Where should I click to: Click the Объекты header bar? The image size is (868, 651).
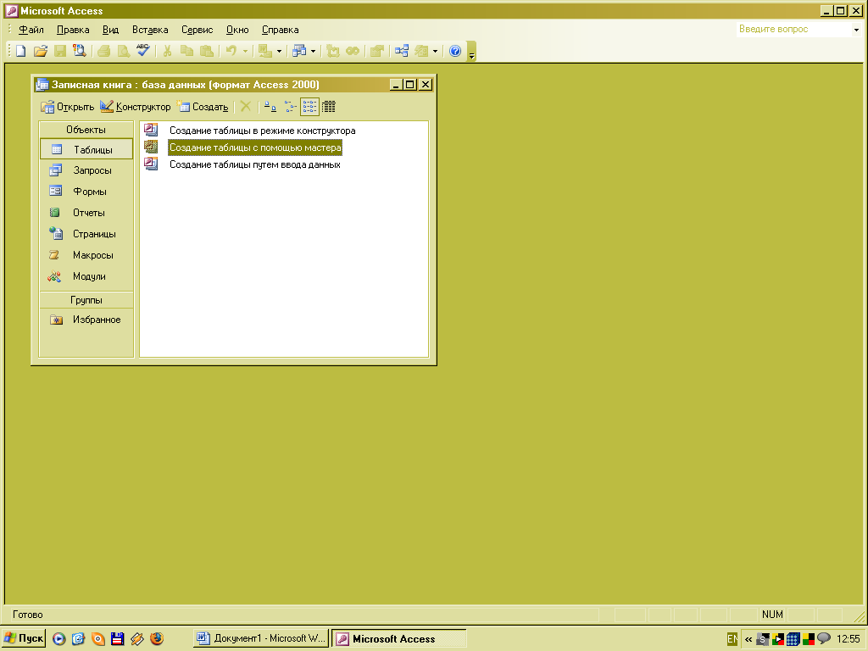click(x=86, y=130)
